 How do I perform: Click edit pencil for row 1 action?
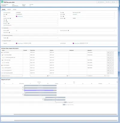(110, 52)
